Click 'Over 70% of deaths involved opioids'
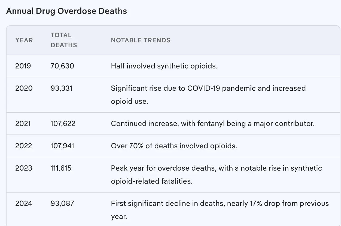Image resolution: width=341 pixels, height=226 pixels. [174, 146]
